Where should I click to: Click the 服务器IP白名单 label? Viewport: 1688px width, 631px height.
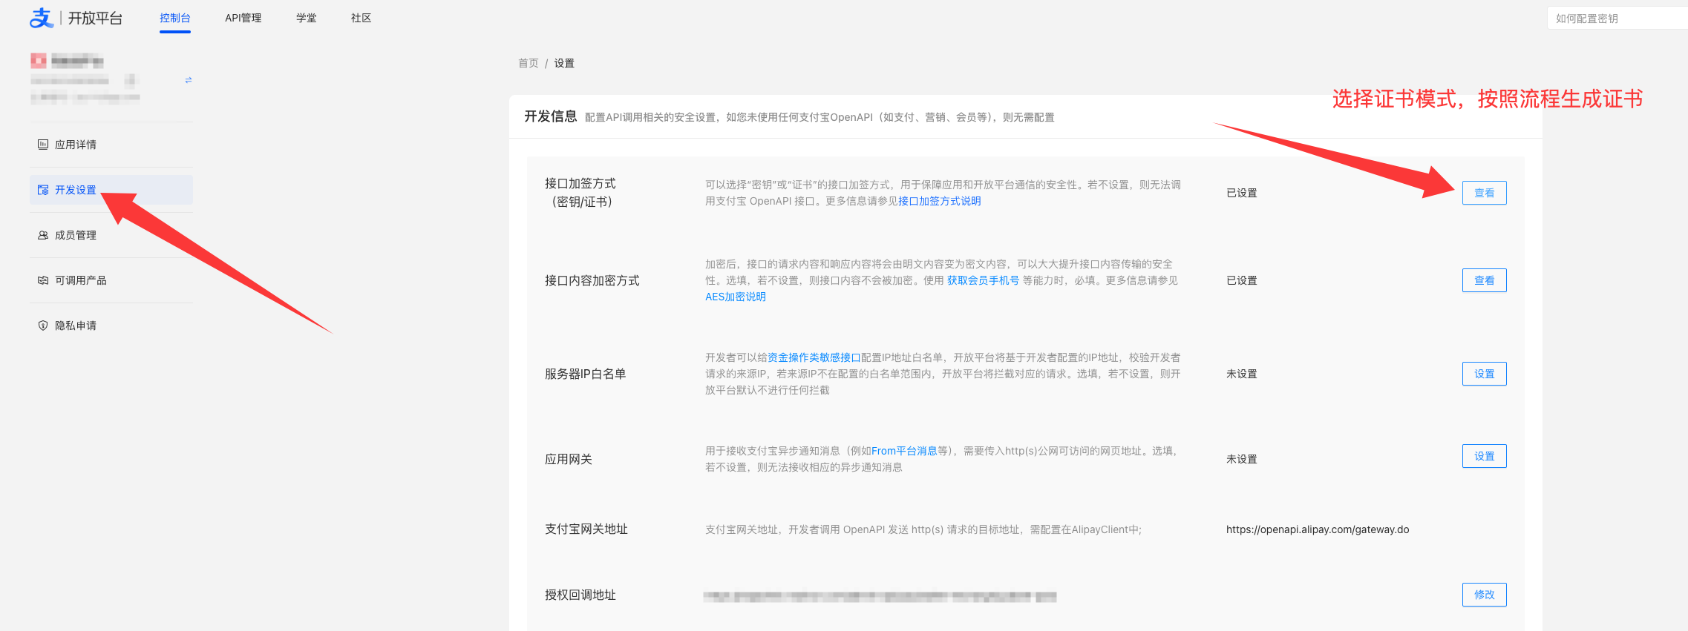coord(586,374)
